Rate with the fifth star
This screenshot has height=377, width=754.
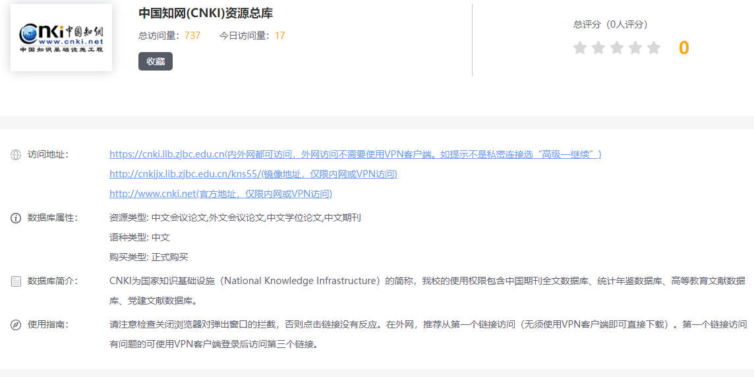(x=654, y=47)
